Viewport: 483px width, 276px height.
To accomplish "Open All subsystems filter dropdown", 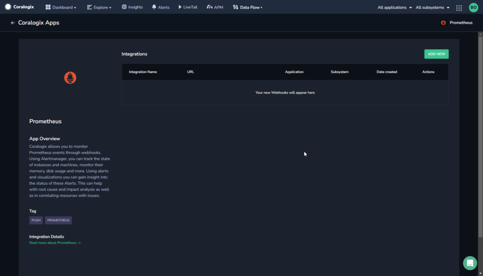I will [x=433, y=8].
